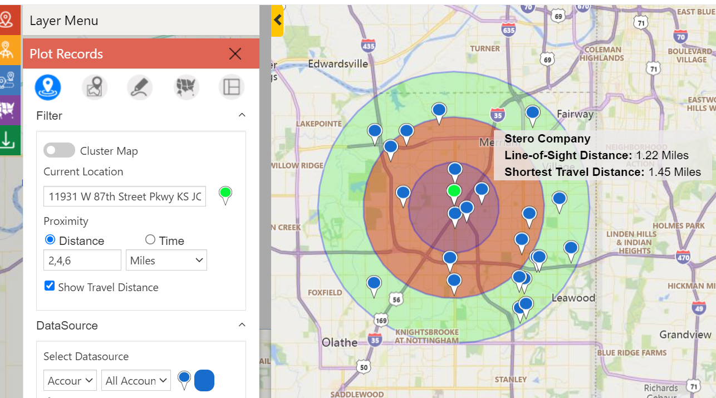
Task: Click the blue pin color swatch
Action: pyautogui.click(x=204, y=380)
